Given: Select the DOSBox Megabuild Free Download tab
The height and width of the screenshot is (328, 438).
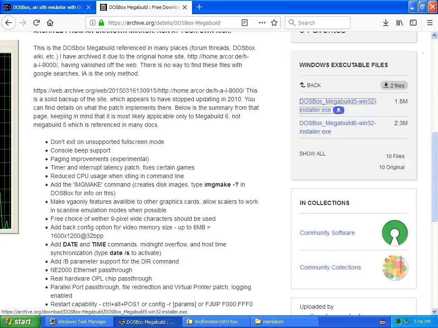Looking at the screenshot, I should click(144, 7).
